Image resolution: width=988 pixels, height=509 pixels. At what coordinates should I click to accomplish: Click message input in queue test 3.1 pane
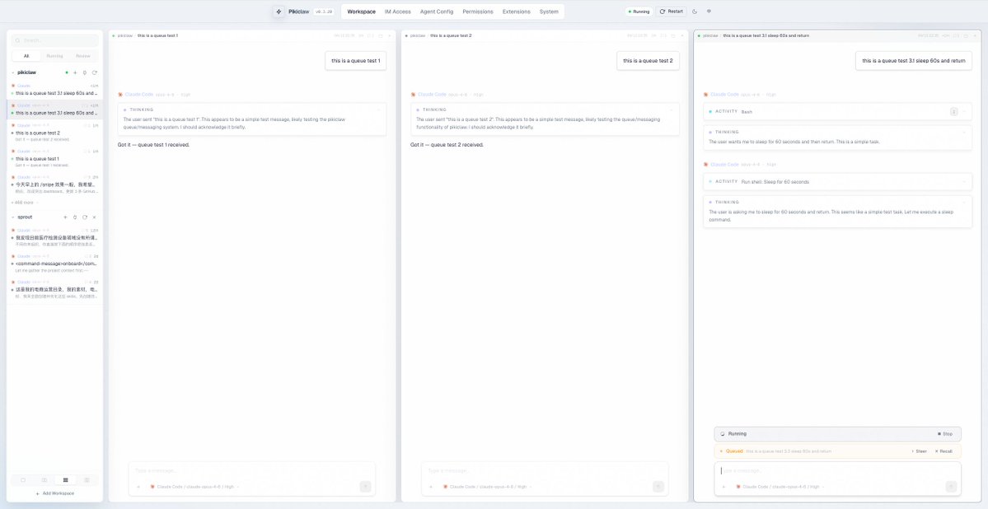pyautogui.click(x=837, y=470)
